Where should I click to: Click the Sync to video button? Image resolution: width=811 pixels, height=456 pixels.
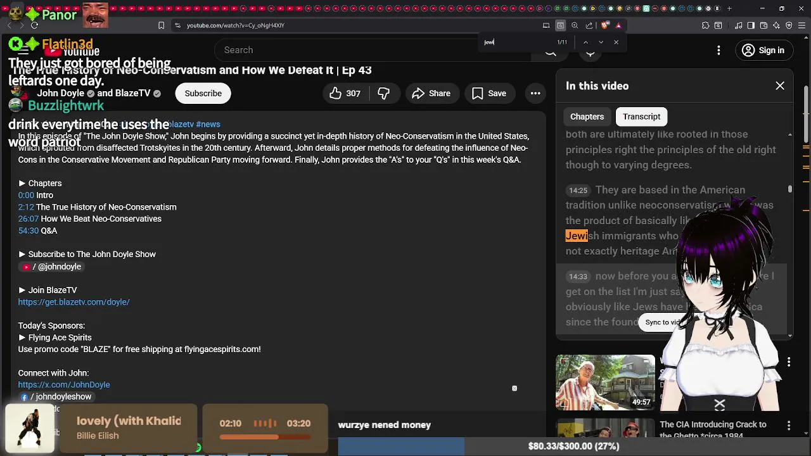(662, 322)
